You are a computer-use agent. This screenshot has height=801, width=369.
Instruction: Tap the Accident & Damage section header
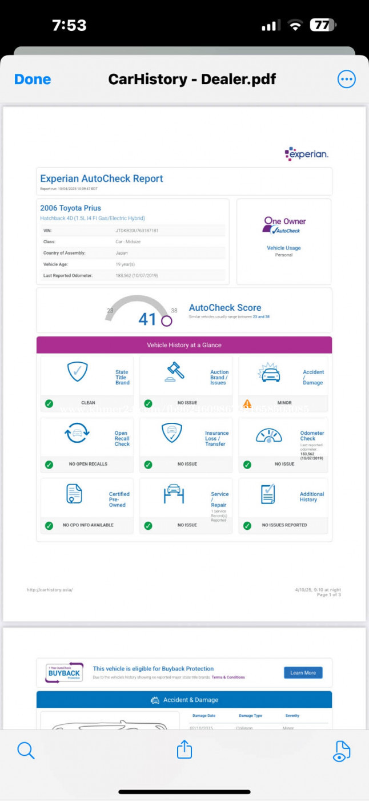point(184,700)
